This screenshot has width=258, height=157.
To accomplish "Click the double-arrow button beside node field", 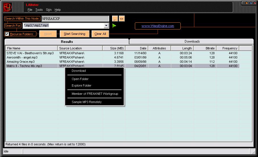I will [x=122, y=19].
